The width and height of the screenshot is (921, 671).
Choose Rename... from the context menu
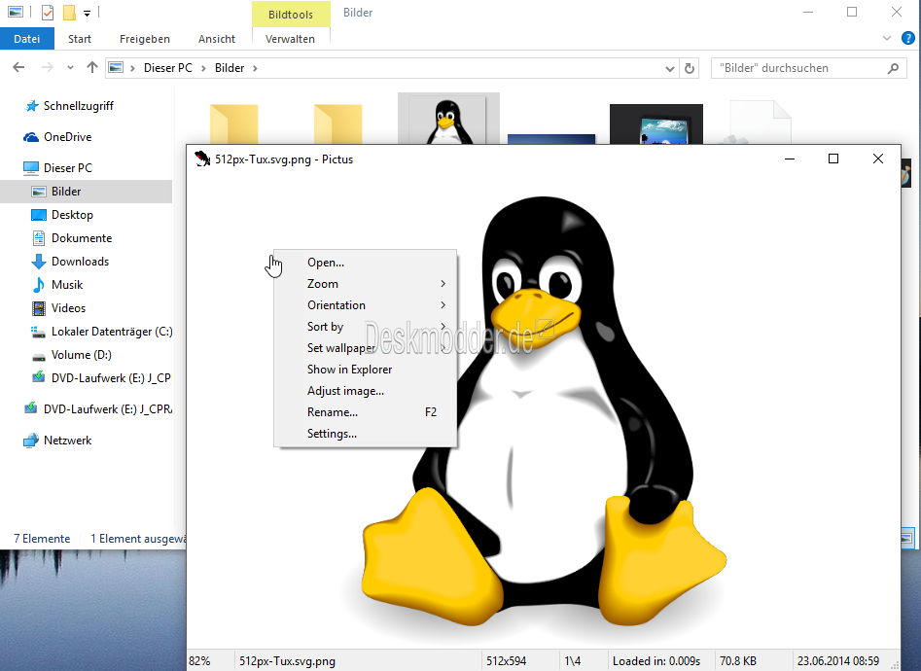coord(366,412)
